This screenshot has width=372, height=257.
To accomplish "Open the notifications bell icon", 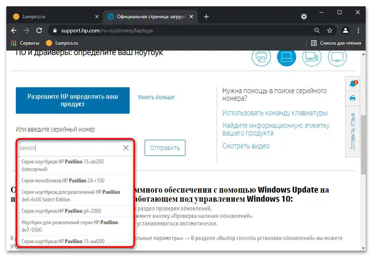I will point(353,84).
